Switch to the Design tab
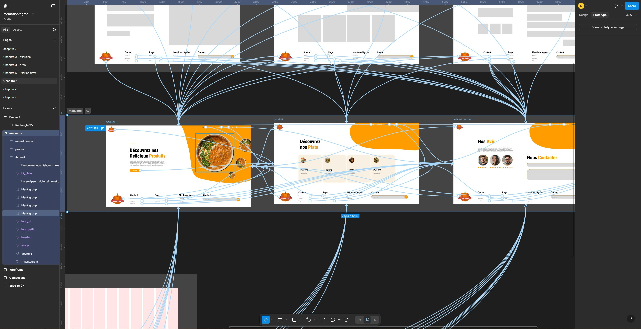641x329 pixels. (x=584, y=15)
